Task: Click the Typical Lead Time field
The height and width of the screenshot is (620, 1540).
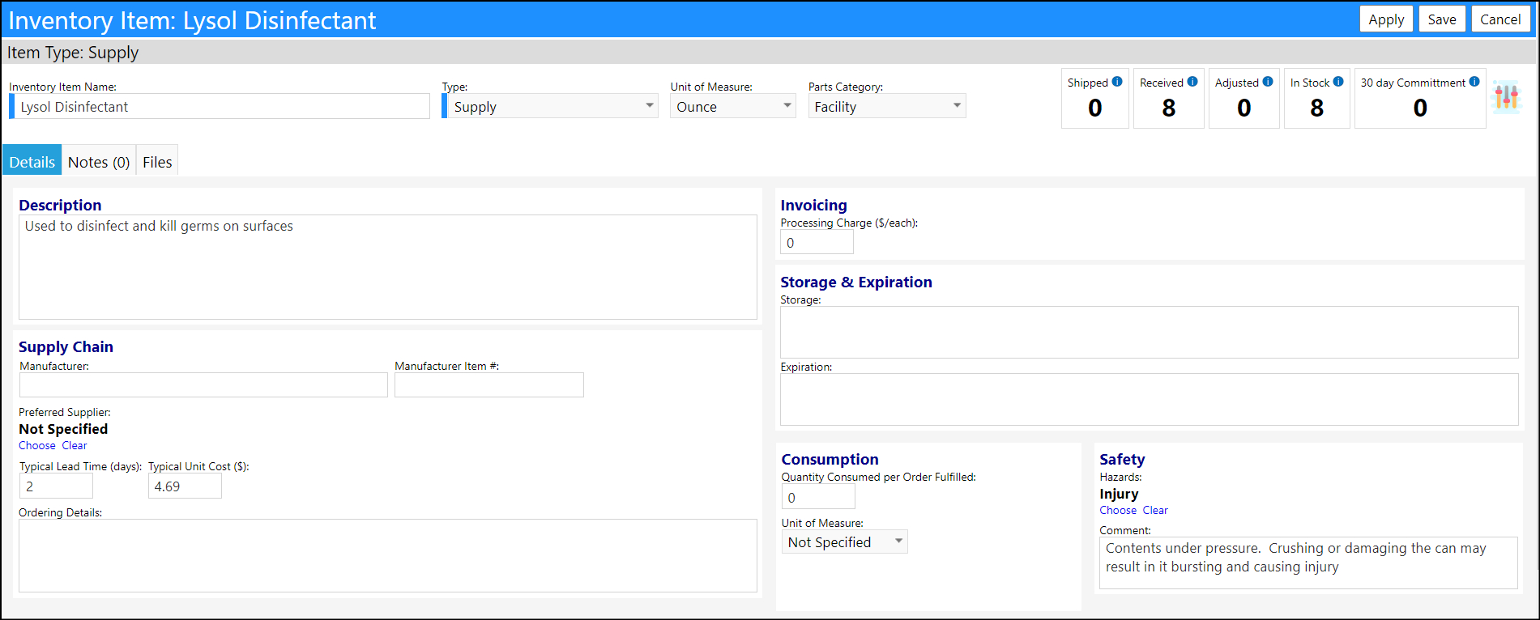Action: 56,486
